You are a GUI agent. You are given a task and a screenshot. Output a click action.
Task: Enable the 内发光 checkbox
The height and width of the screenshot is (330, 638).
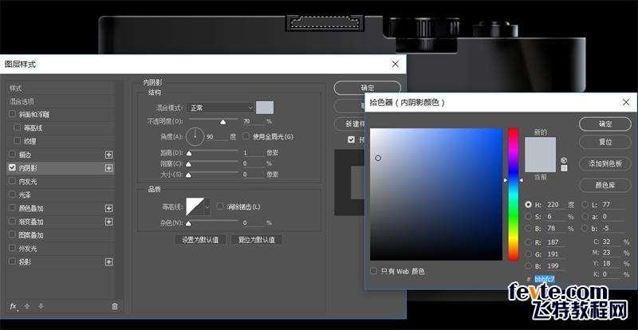[12, 182]
